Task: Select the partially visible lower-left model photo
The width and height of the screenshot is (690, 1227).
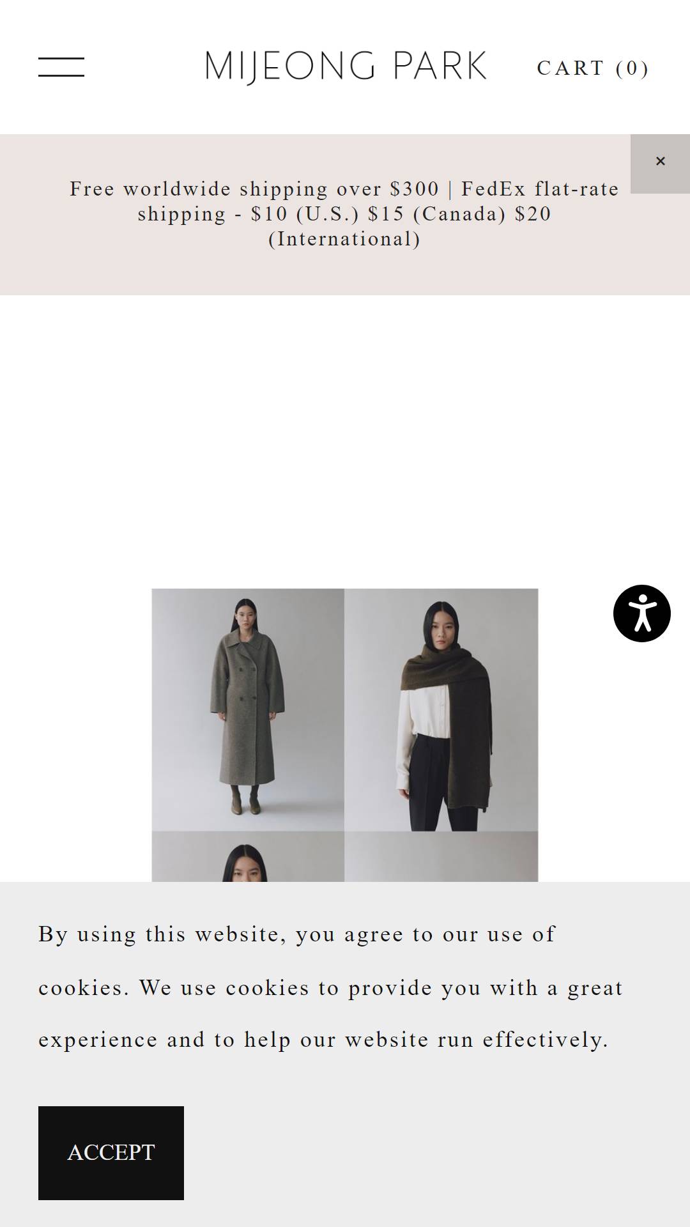Action: point(248,856)
